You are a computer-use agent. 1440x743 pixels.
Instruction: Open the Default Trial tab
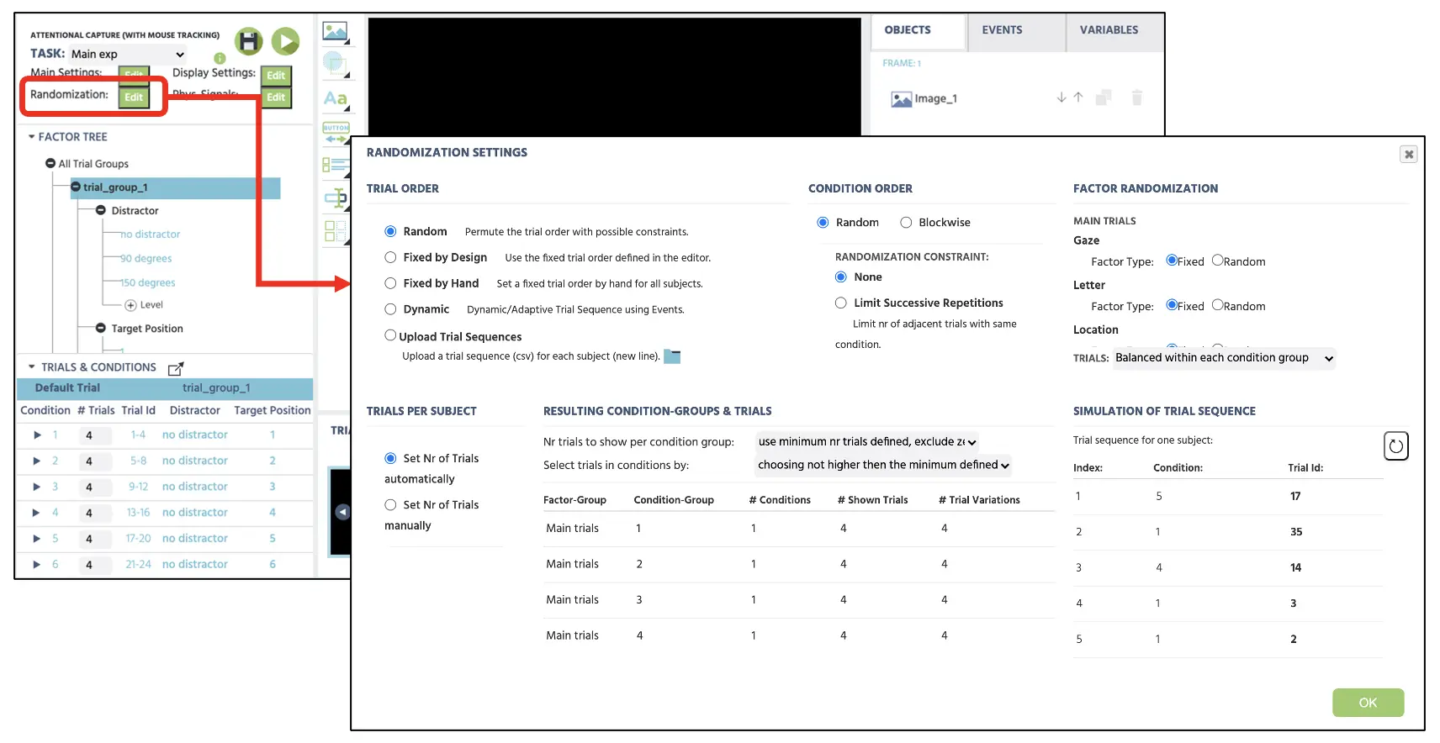(x=67, y=388)
